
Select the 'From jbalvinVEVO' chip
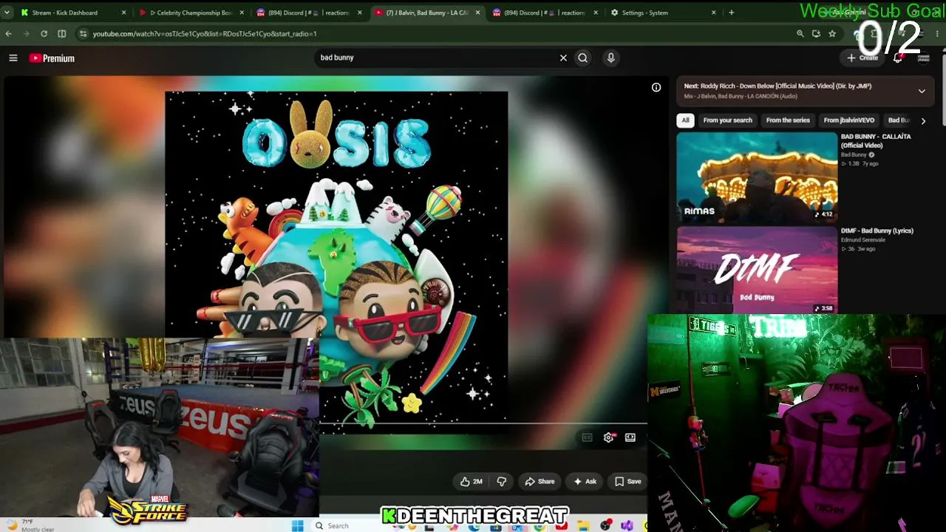[849, 120]
